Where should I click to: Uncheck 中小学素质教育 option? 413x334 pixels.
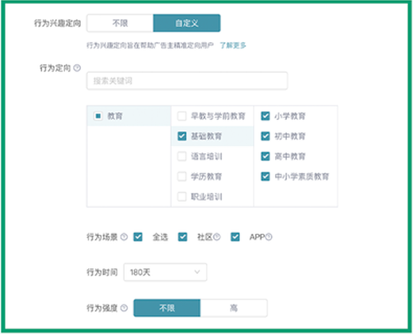(266, 176)
